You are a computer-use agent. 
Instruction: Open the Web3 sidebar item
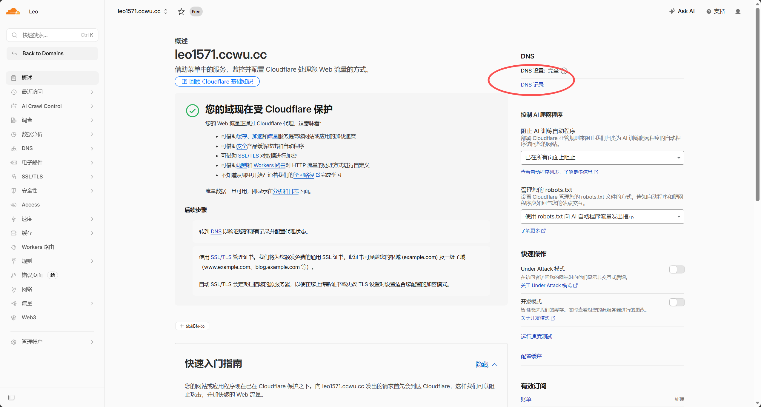[52, 317]
